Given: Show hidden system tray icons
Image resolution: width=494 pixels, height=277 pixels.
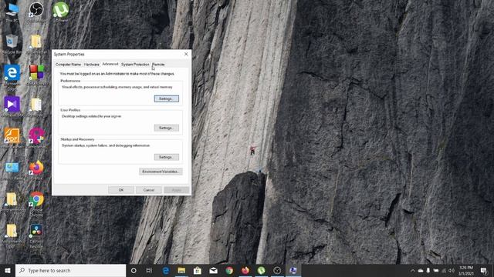Looking at the screenshot, I should tap(413, 270).
